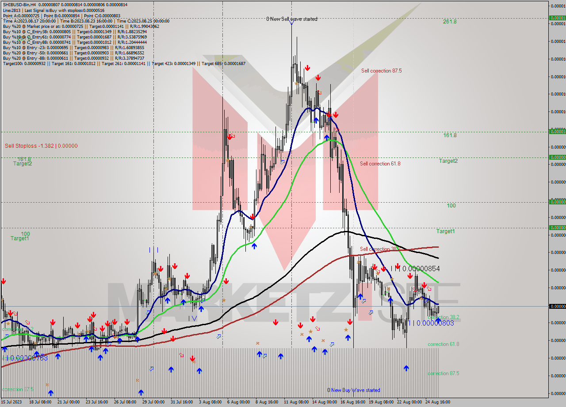Select the 'Buy %10 @ Entry -23' line
This screenshot has height=407, width=566.
[73, 47]
